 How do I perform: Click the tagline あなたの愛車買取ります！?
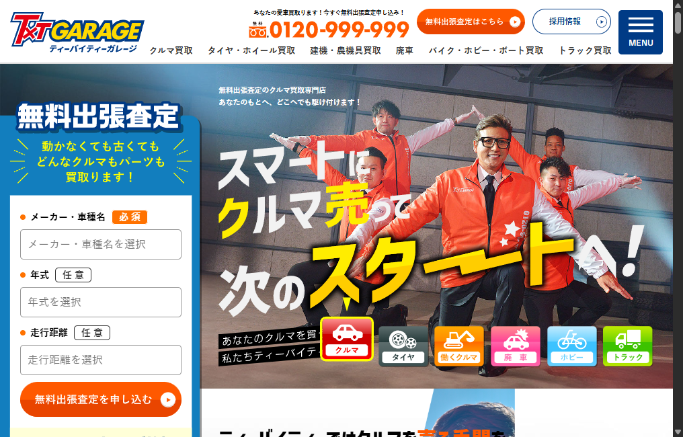tap(288, 13)
